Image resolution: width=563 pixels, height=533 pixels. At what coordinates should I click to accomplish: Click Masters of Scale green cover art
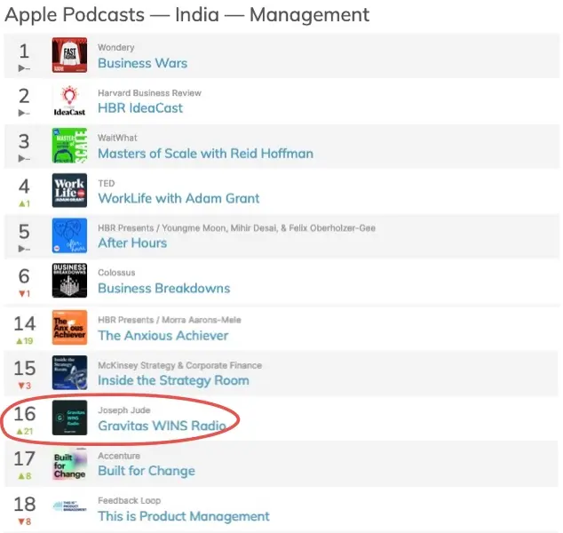[x=69, y=146]
